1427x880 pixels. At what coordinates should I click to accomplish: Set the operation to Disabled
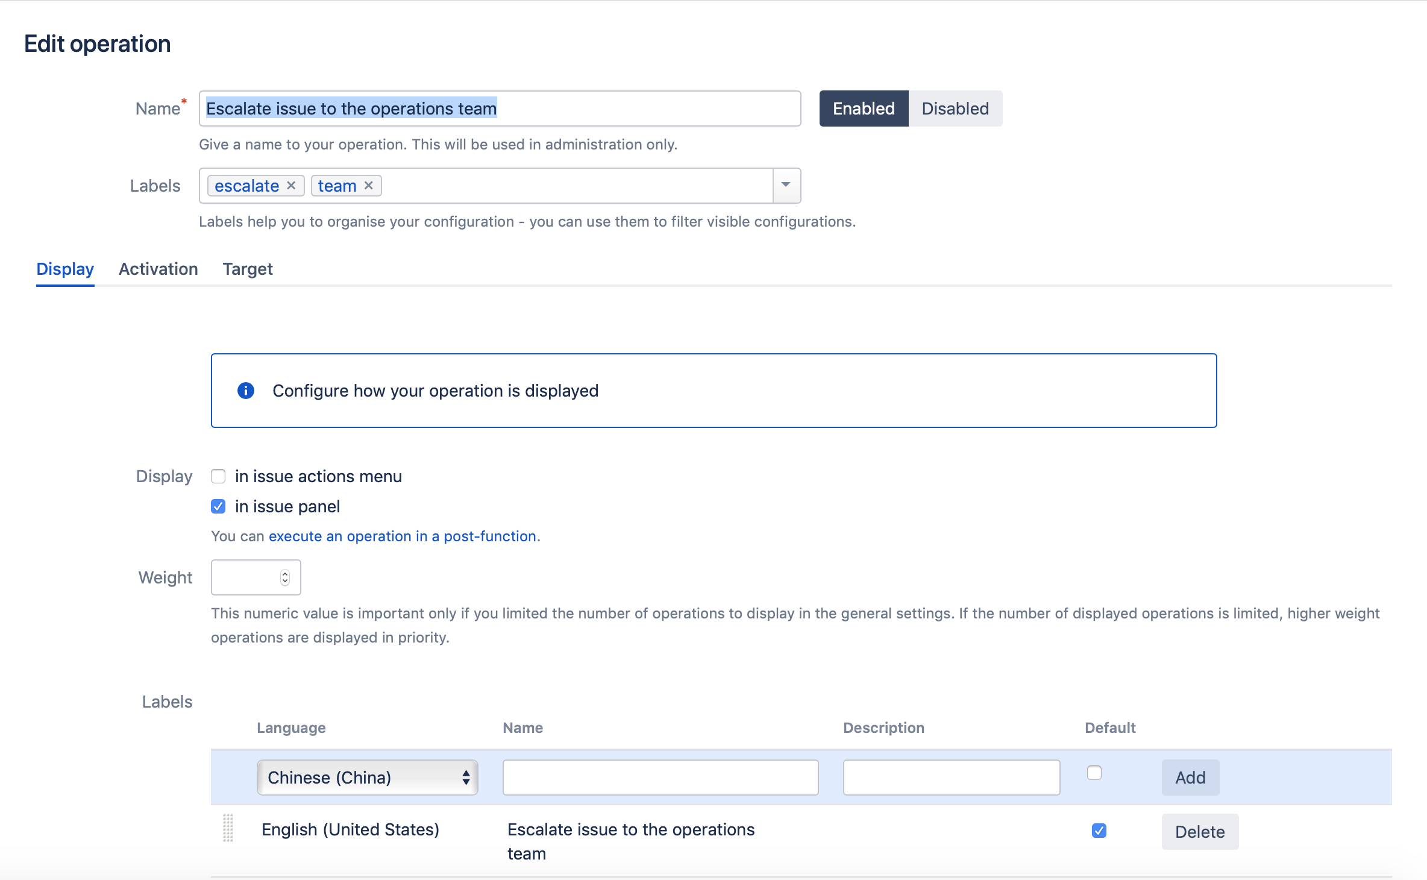tap(955, 108)
